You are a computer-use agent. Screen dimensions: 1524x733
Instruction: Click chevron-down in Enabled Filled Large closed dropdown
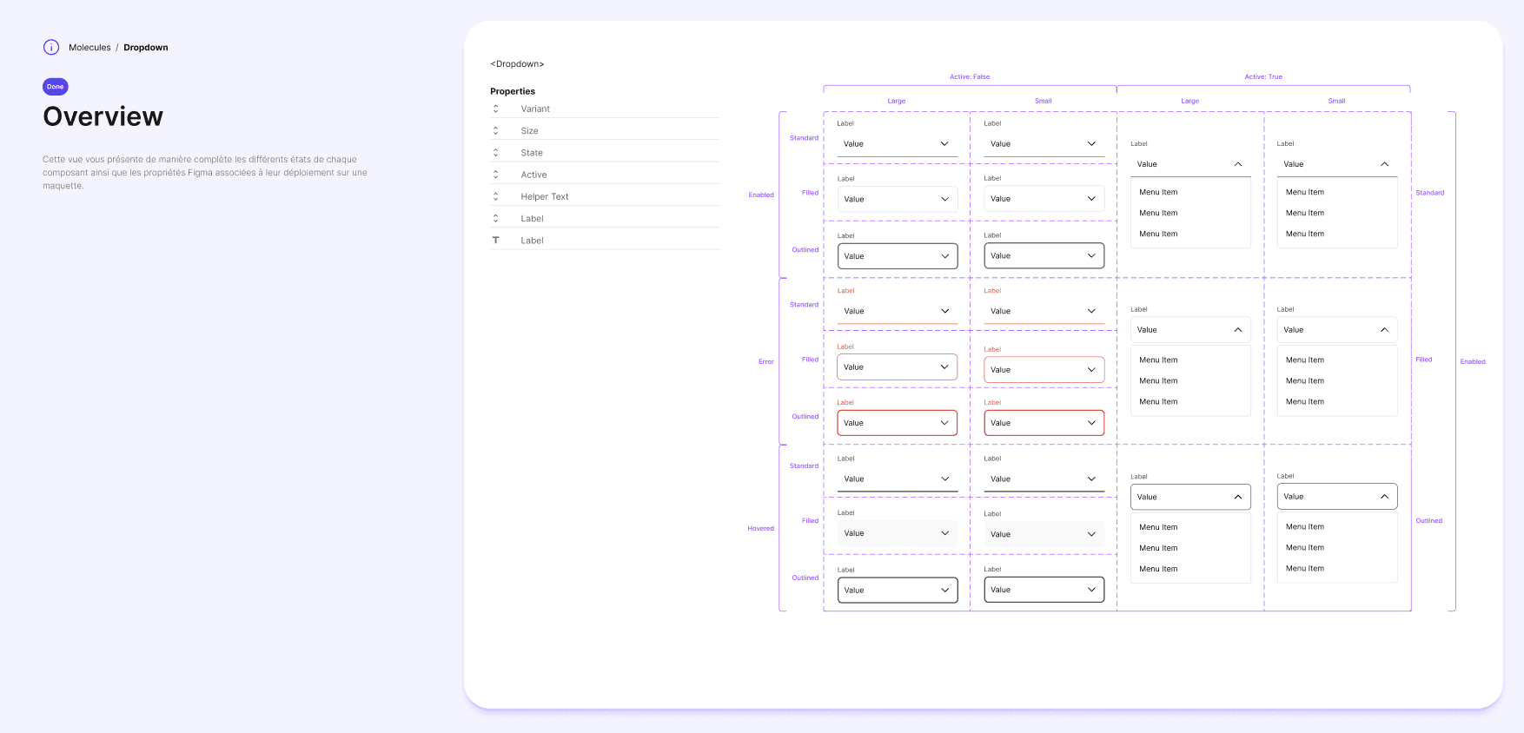tap(944, 199)
